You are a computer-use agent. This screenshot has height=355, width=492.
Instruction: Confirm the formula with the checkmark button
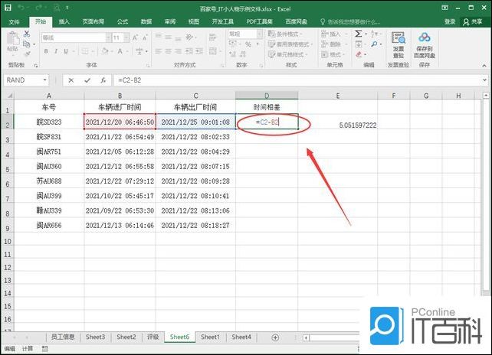[x=87, y=80]
